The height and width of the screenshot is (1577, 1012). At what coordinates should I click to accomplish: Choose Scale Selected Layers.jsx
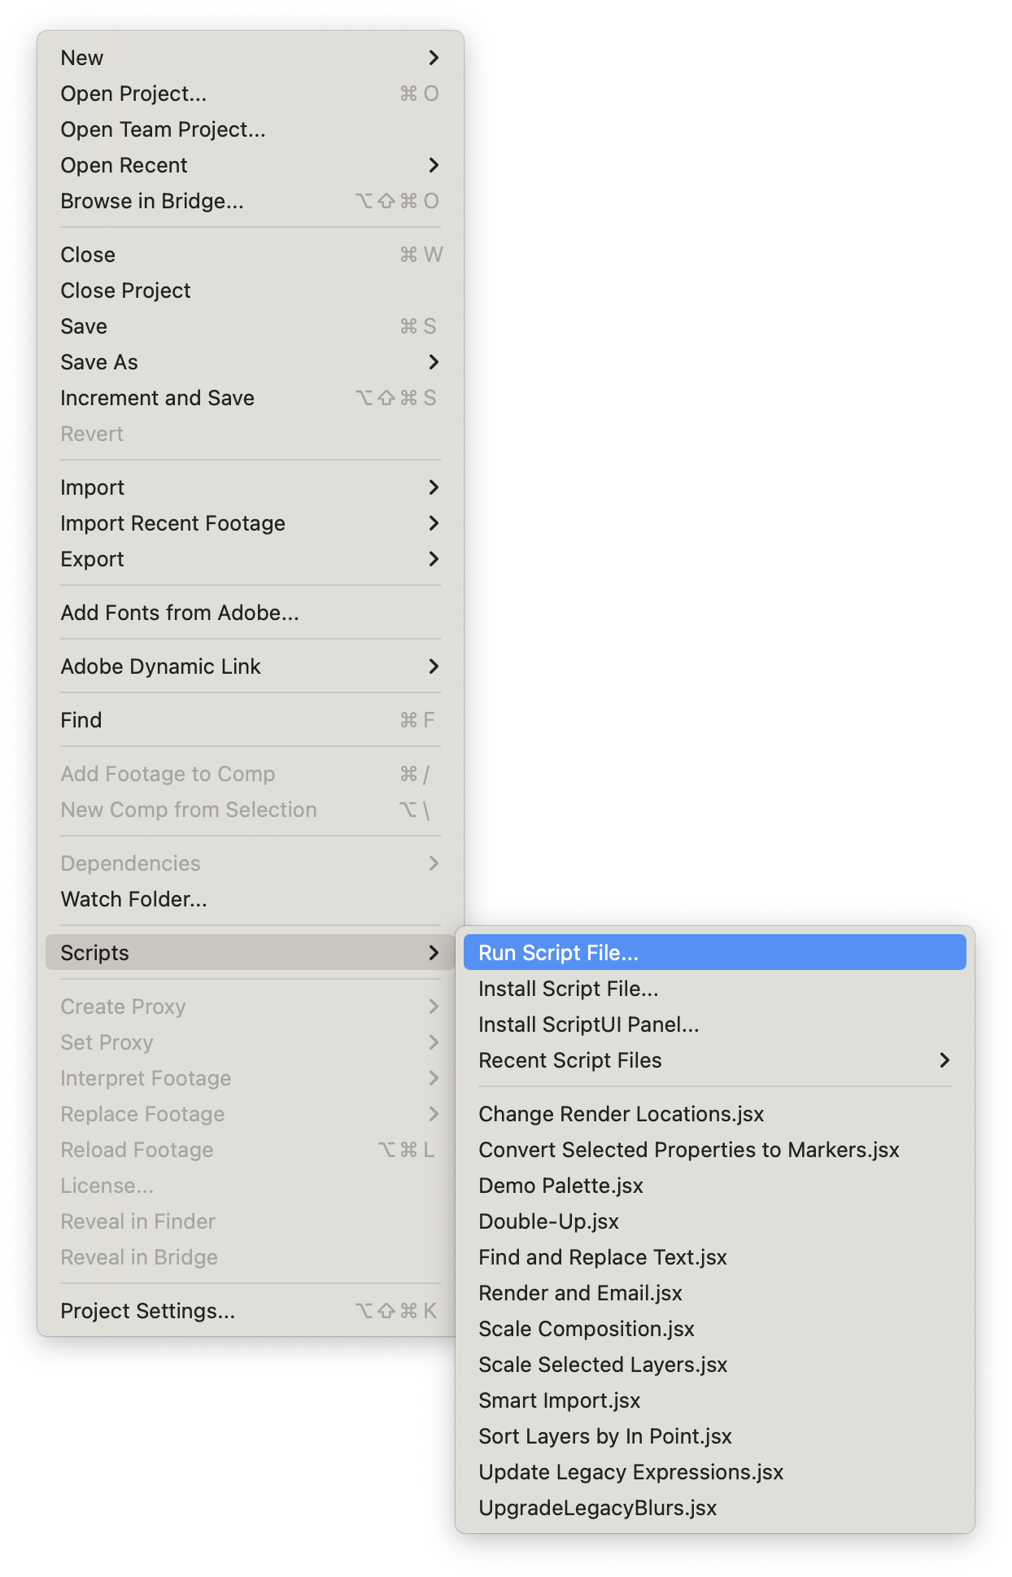tap(715, 1365)
